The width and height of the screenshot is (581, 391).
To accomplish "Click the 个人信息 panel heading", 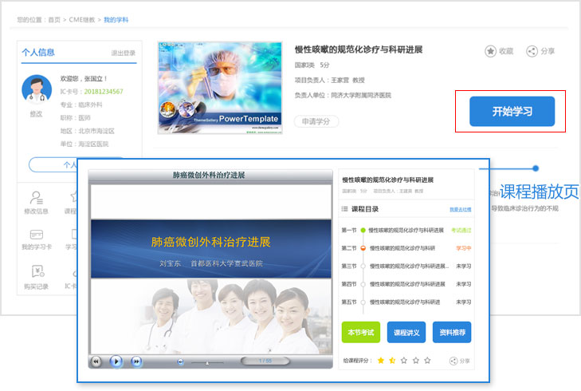I will pos(38,53).
